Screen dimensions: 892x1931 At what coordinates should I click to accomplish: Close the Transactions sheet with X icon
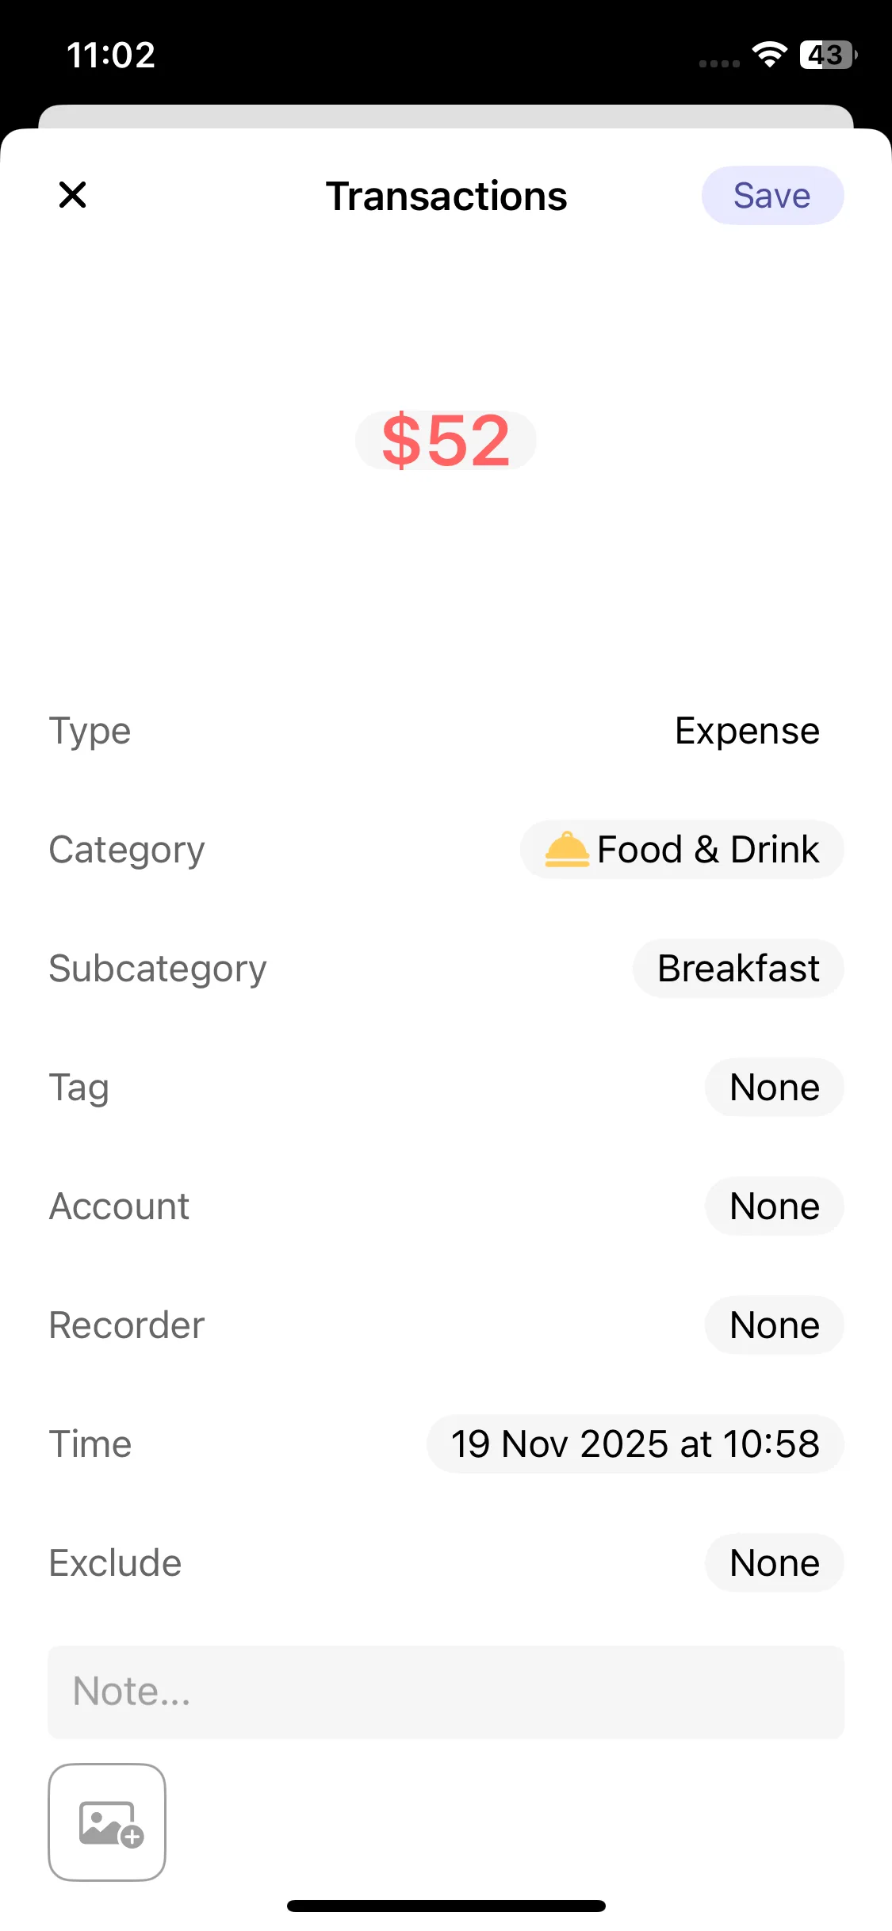click(72, 195)
